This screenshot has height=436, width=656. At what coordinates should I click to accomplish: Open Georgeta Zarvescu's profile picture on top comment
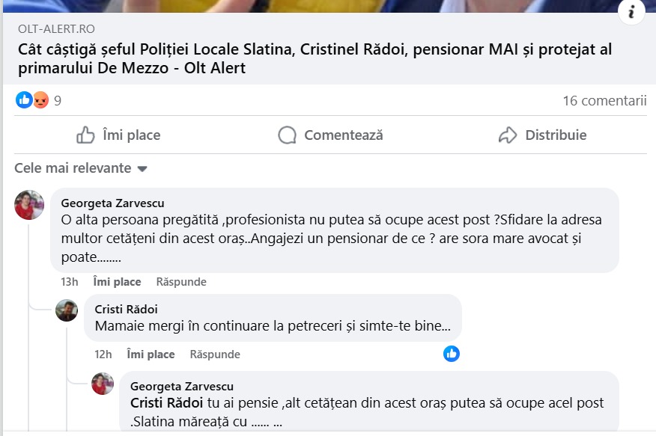pos(29,204)
